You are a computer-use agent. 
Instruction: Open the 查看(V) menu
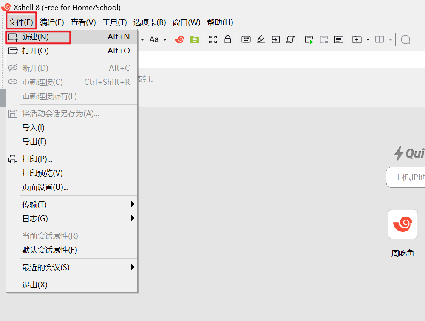[83, 22]
